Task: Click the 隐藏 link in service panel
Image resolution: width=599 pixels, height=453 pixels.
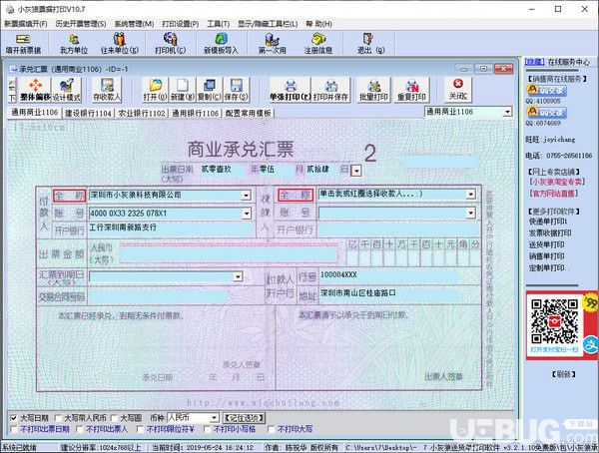Action: 534,62
